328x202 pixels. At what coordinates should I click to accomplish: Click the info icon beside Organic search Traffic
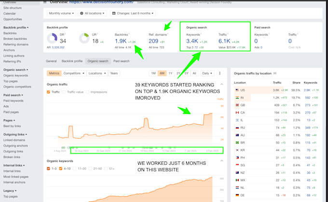pos(228,33)
